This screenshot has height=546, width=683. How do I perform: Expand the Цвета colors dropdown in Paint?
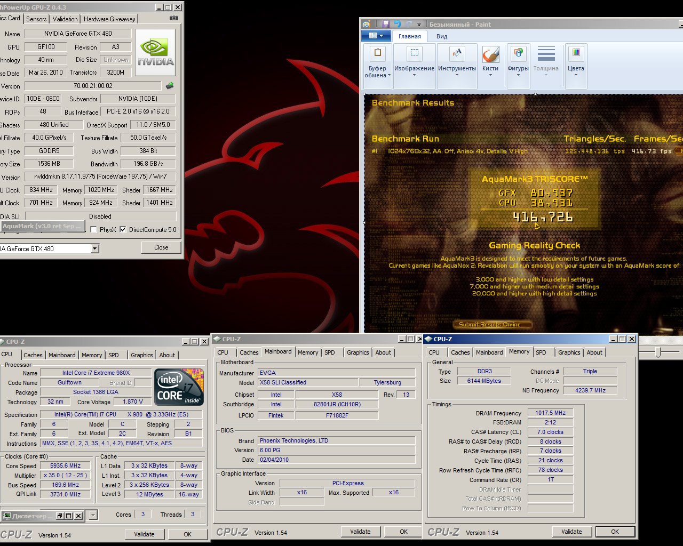(576, 75)
